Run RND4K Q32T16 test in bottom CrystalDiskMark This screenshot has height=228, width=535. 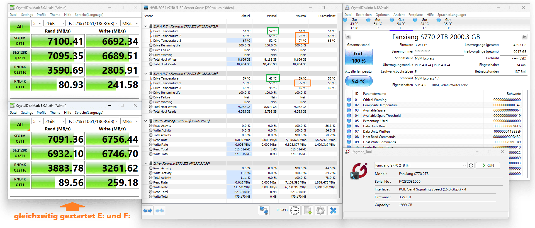point(20,168)
